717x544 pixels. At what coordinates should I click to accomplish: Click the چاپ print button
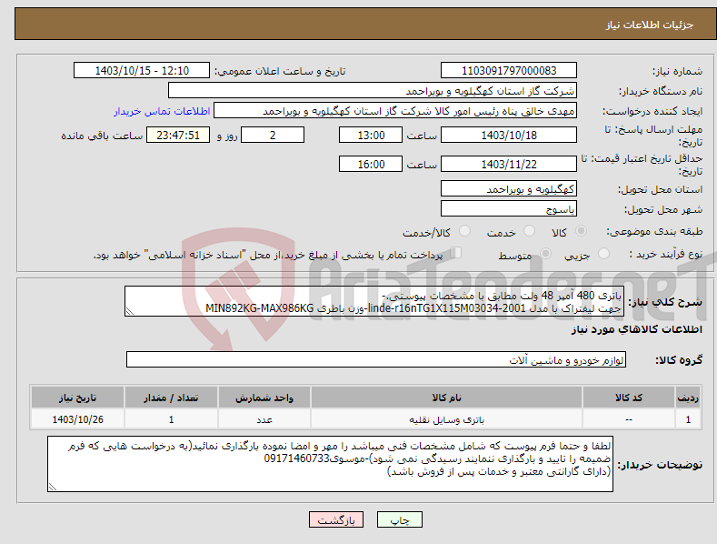400,519
